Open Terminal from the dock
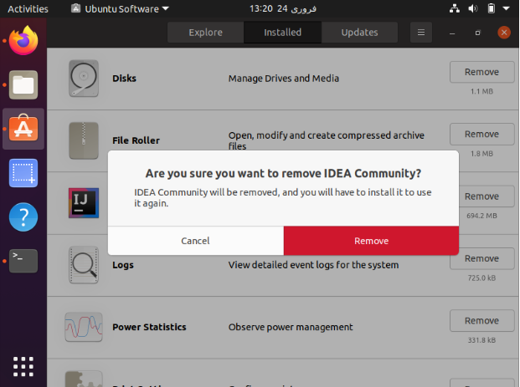 click(x=23, y=261)
